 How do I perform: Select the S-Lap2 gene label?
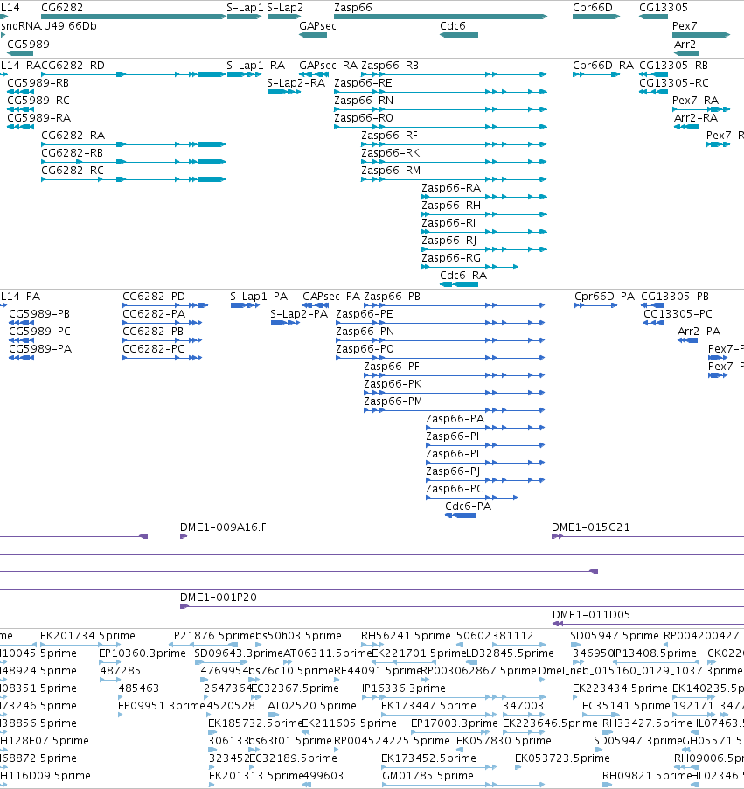coord(285,8)
